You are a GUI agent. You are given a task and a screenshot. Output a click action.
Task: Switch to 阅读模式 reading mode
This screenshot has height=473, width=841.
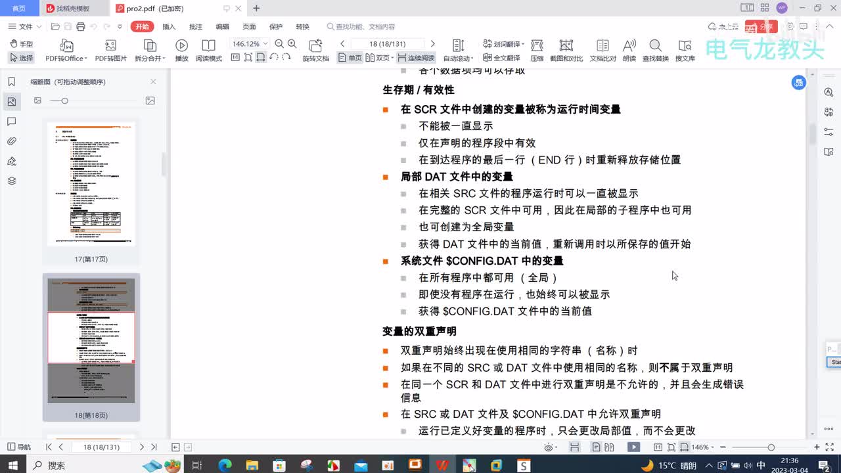click(x=208, y=51)
